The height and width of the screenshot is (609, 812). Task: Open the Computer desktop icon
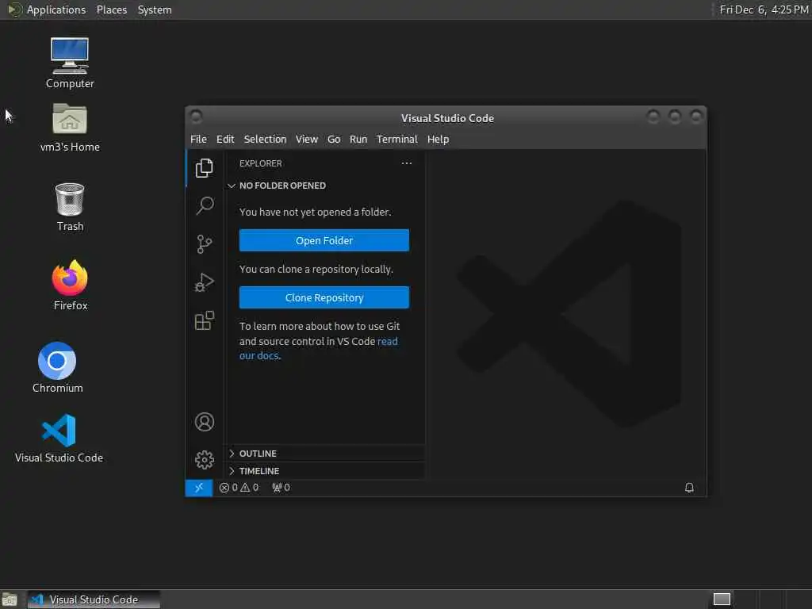[70, 63]
